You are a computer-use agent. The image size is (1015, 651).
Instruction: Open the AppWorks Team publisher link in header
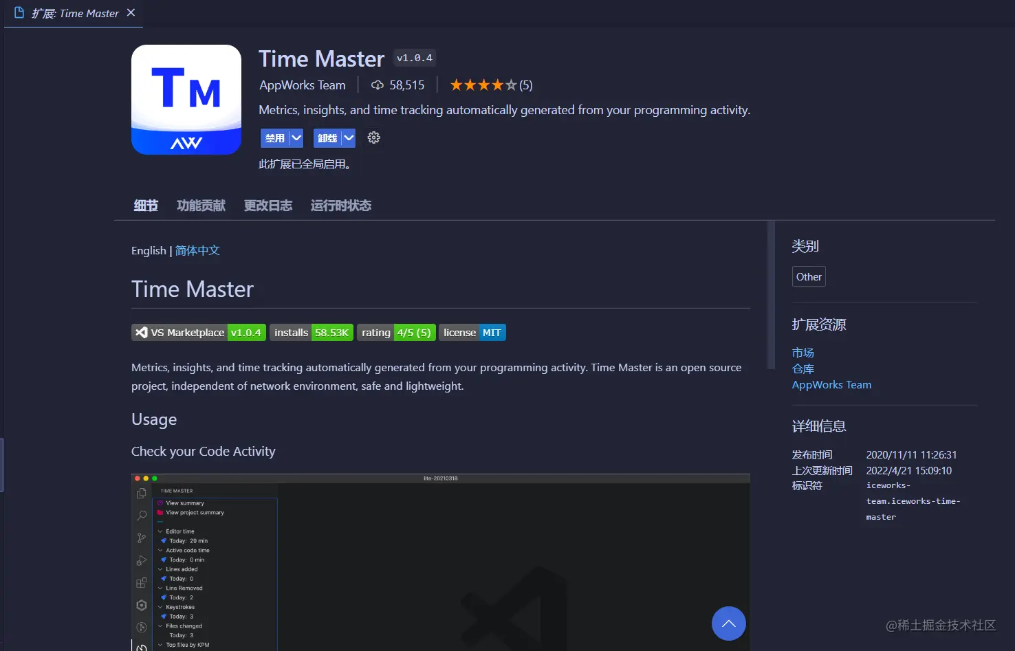click(x=303, y=85)
